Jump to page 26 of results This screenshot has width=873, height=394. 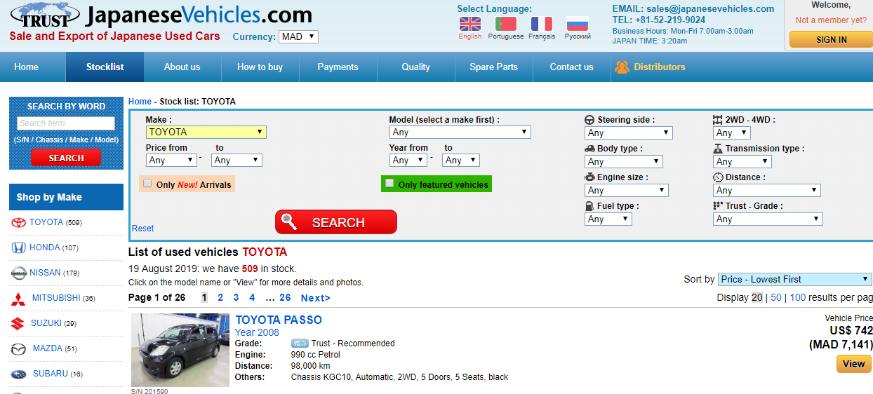(285, 298)
